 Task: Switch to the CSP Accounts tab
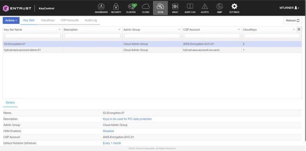coord(69,20)
